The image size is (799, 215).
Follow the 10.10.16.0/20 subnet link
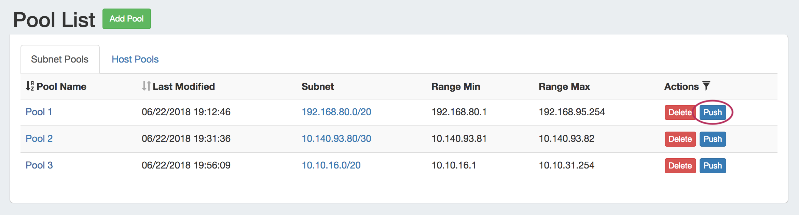coord(331,165)
